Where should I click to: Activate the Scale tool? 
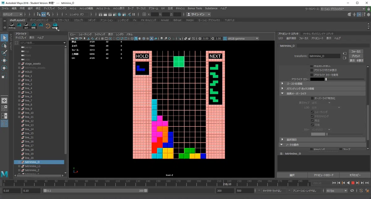coord(4,75)
